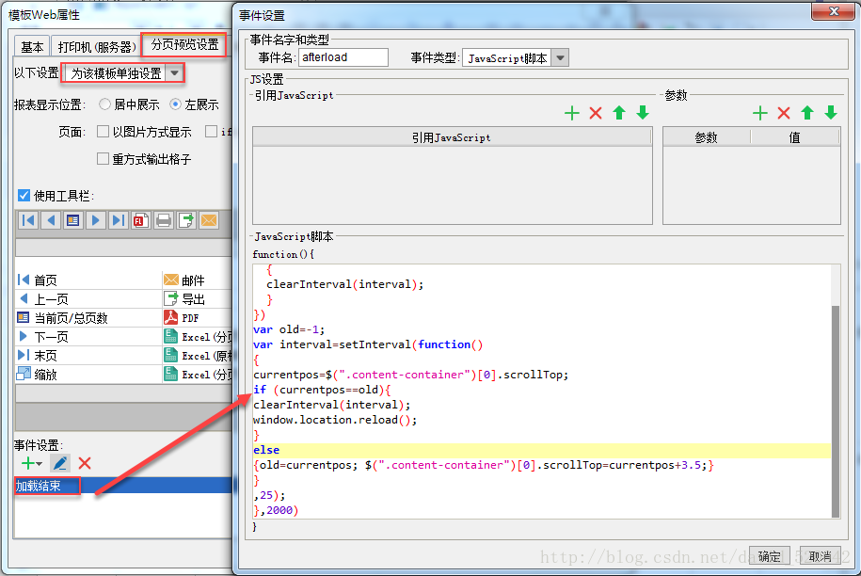The height and width of the screenshot is (576, 861).
Task: Click the previous page toolbar icon
Action: pyautogui.click(x=51, y=221)
